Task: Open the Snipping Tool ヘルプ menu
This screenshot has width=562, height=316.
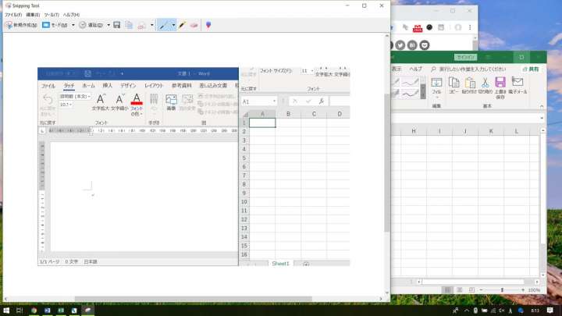Action: click(x=71, y=15)
